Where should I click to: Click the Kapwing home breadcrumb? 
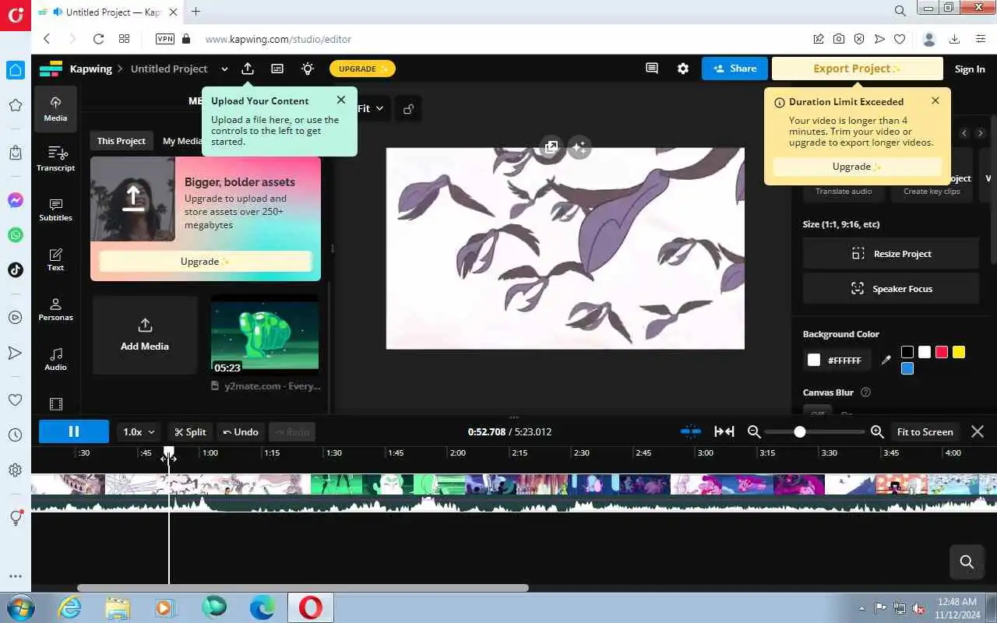coord(91,69)
